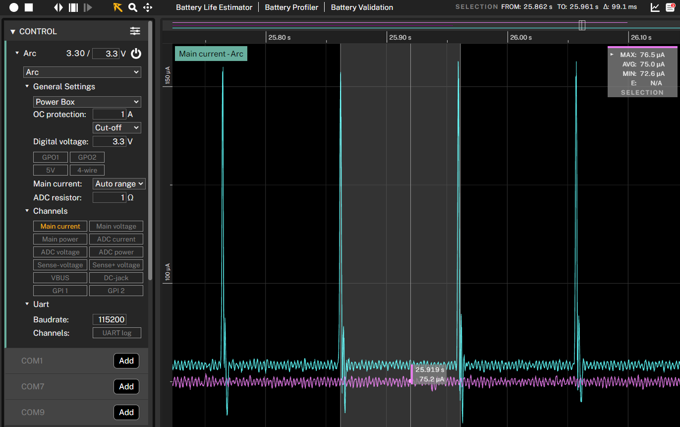The width and height of the screenshot is (680, 427).
Task: Open the Battery Validation view
Action: pyautogui.click(x=362, y=7)
